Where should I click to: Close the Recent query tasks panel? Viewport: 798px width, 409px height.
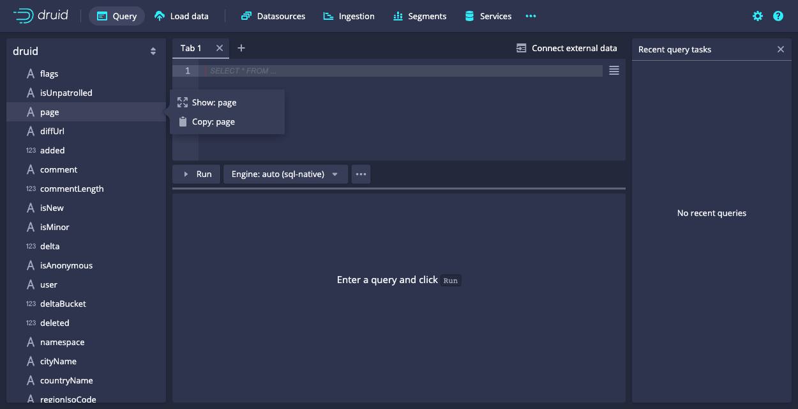point(780,49)
